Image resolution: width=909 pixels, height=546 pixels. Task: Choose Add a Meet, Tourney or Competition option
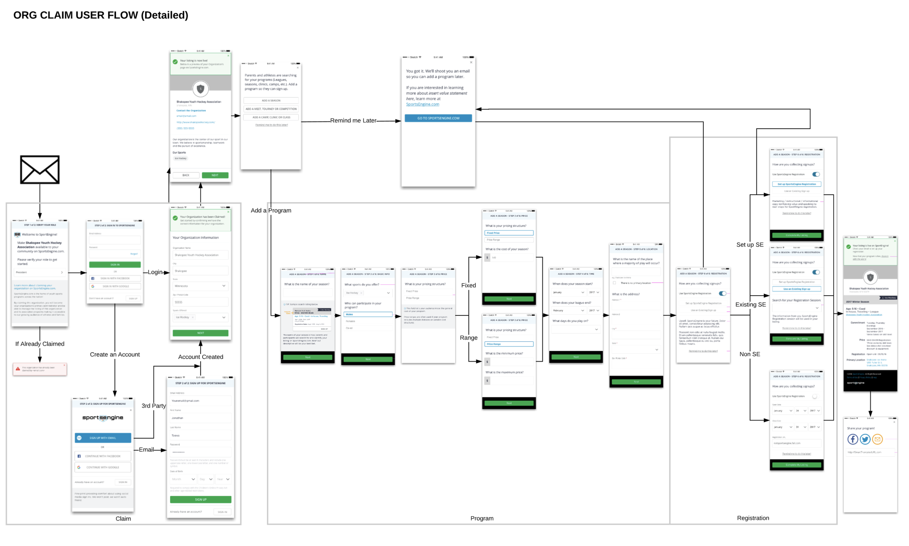271,109
